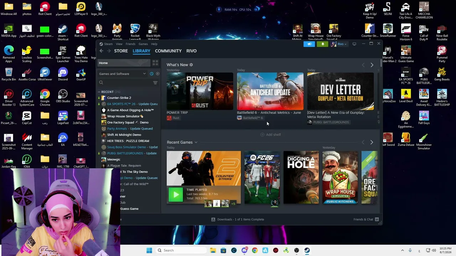Select HER TREES : PUZZLE DREAM entry
The image size is (456, 256).
click(128, 141)
